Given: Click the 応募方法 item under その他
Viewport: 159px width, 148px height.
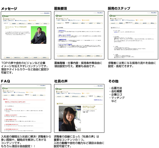Looking at the screenshot, I should (x=117, y=88).
